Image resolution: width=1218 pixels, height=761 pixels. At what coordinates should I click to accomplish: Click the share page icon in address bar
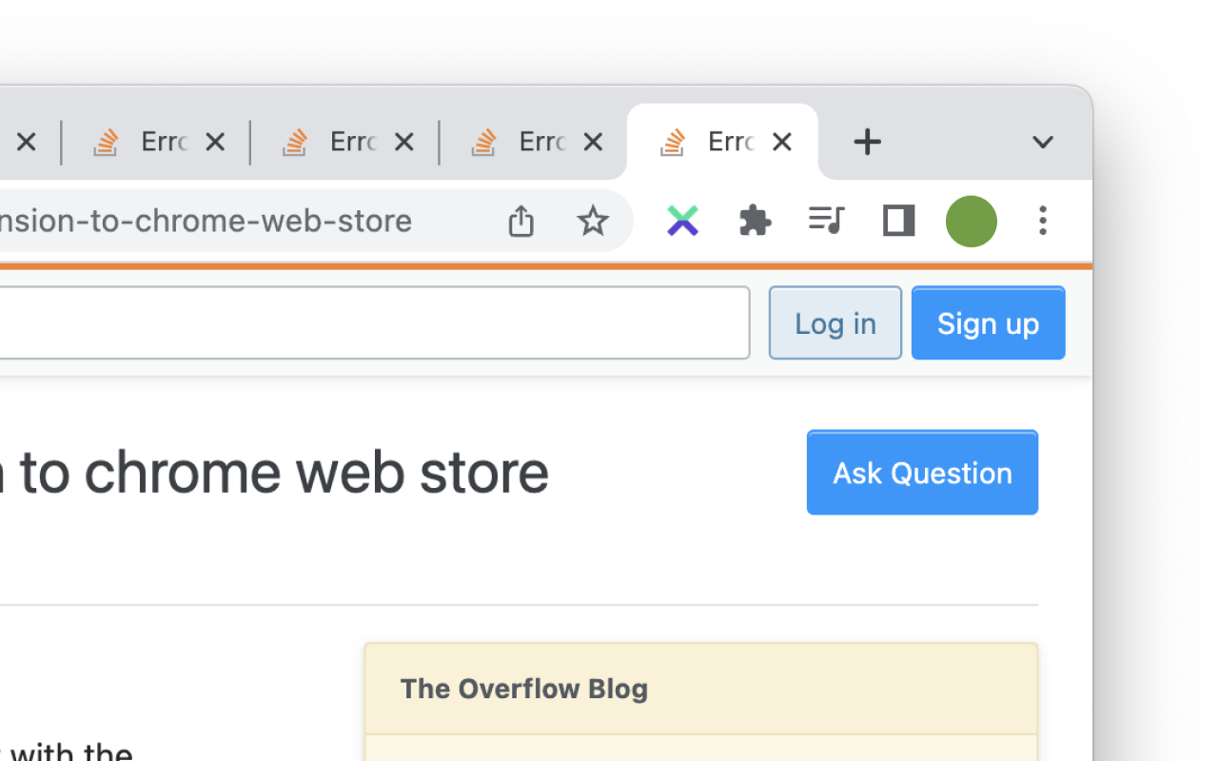[x=521, y=221]
